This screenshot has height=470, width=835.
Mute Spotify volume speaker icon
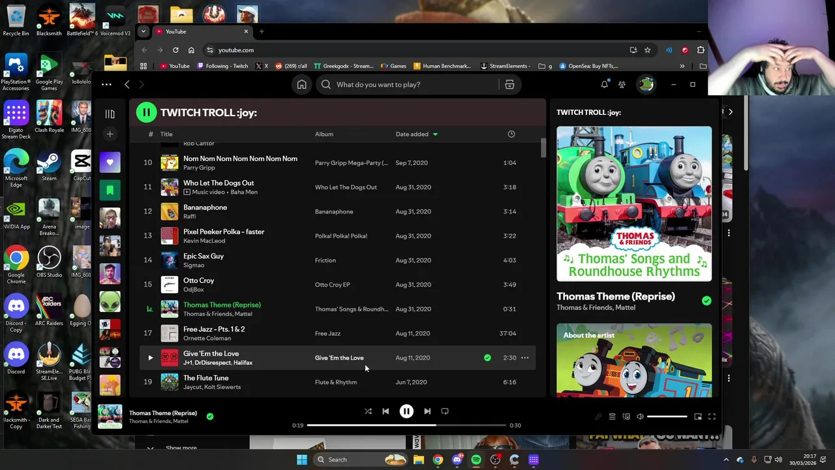pos(640,416)
